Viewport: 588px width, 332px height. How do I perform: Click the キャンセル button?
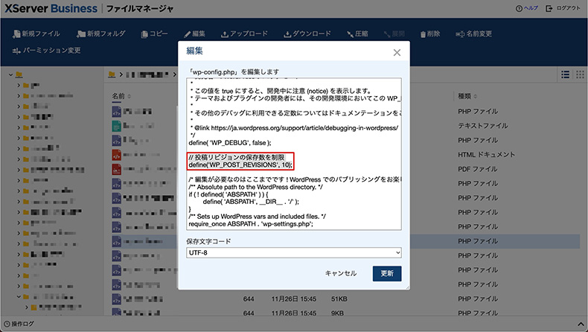click(x=340, y=273)
